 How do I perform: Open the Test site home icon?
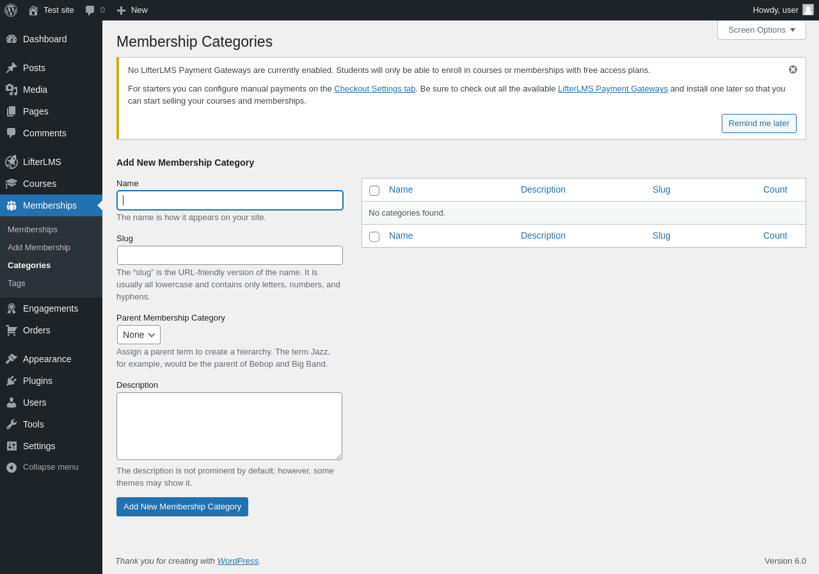pos(33,10)
